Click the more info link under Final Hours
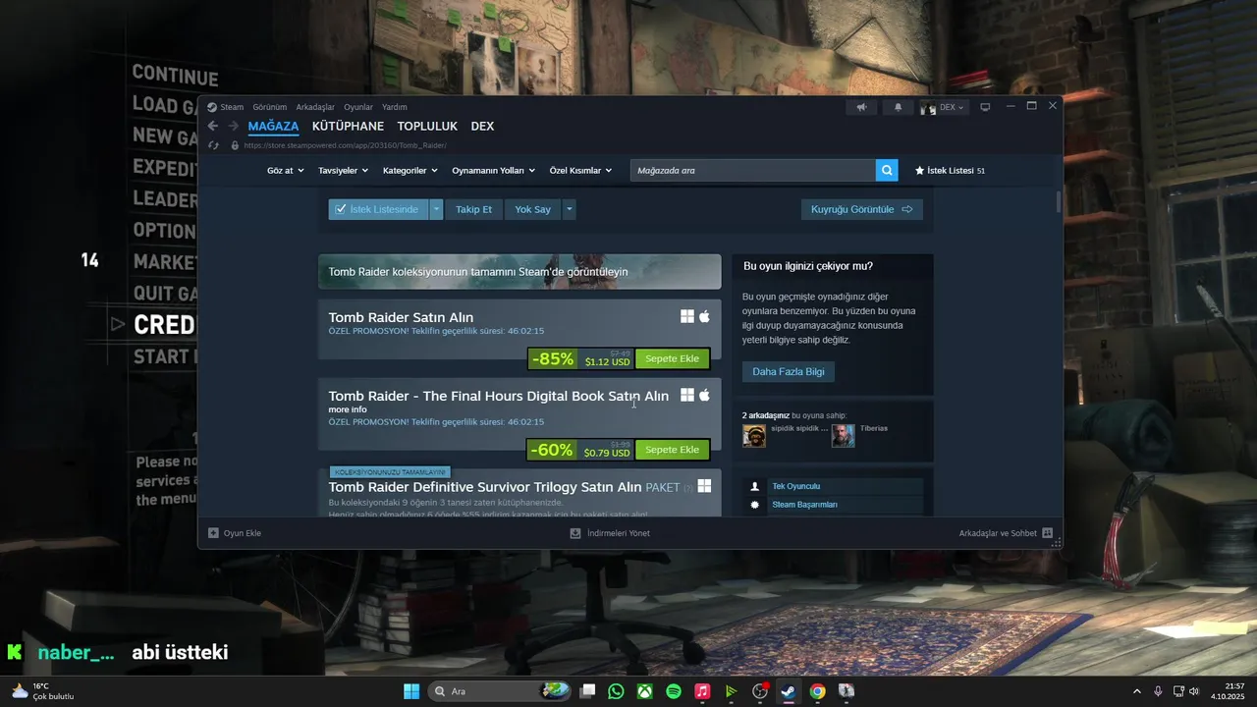1257x707 pixels. coord(348,409)
